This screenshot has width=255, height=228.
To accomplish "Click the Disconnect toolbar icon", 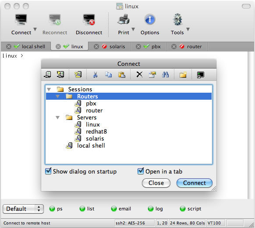I will pos(89,20).
